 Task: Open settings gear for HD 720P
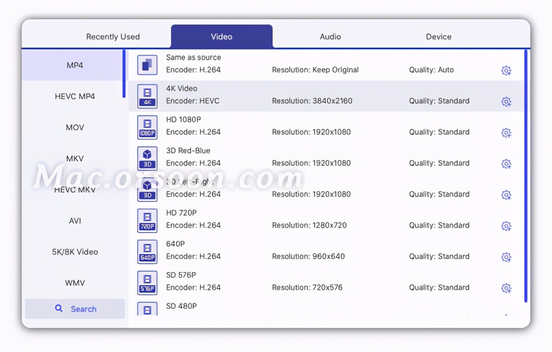pos(506,226)
